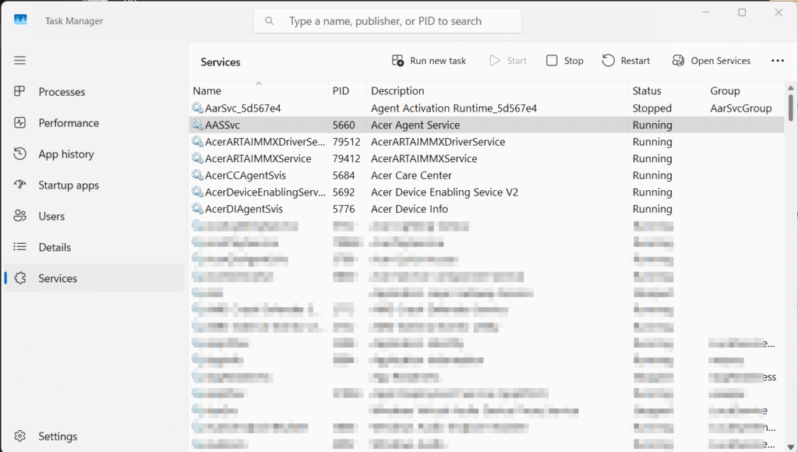Screen dimensions: 798x452
Task: Click the Restart button
Action: tap(626, 61)
